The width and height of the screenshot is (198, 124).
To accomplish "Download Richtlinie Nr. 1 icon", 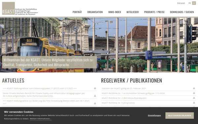I will pos(194,93).
